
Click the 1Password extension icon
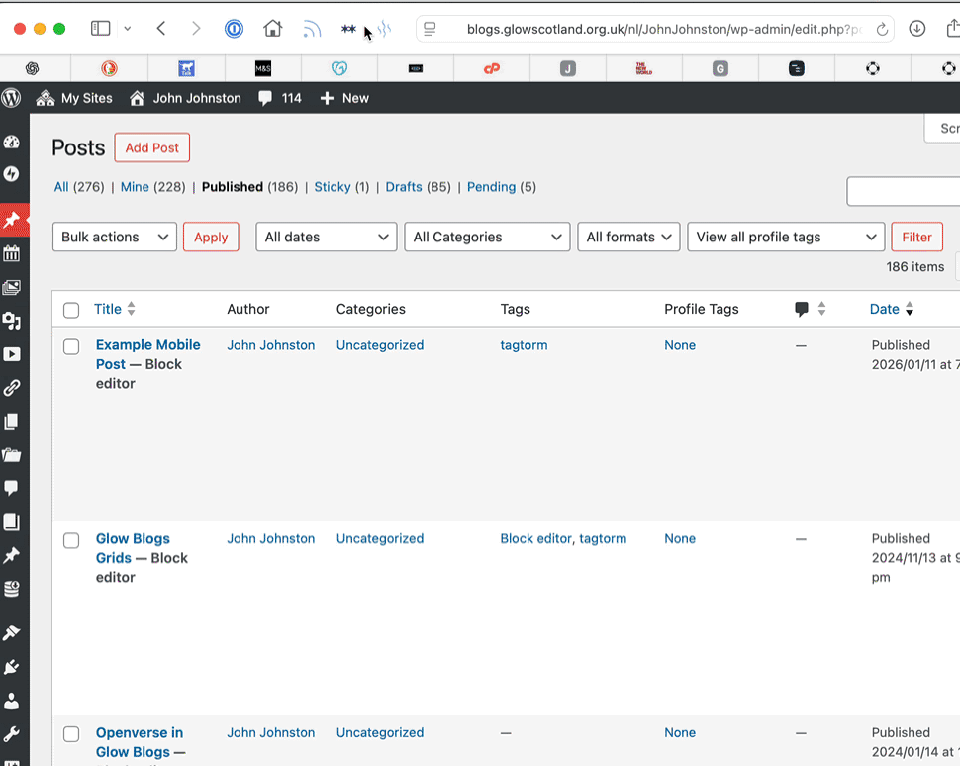(234, 29)
